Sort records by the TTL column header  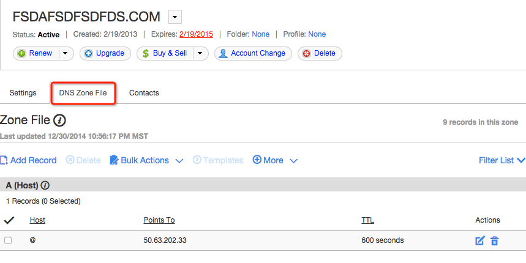367,220
